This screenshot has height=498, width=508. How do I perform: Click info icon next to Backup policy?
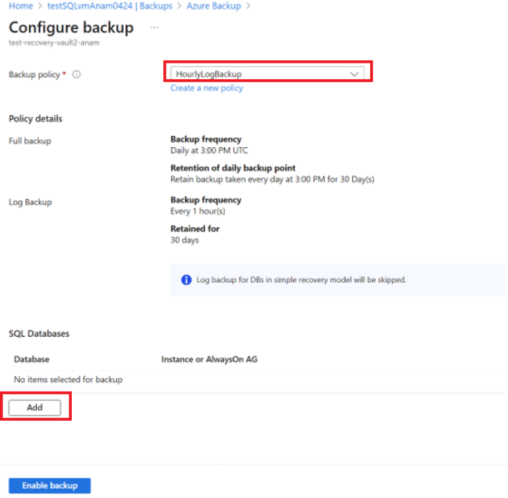76,74
